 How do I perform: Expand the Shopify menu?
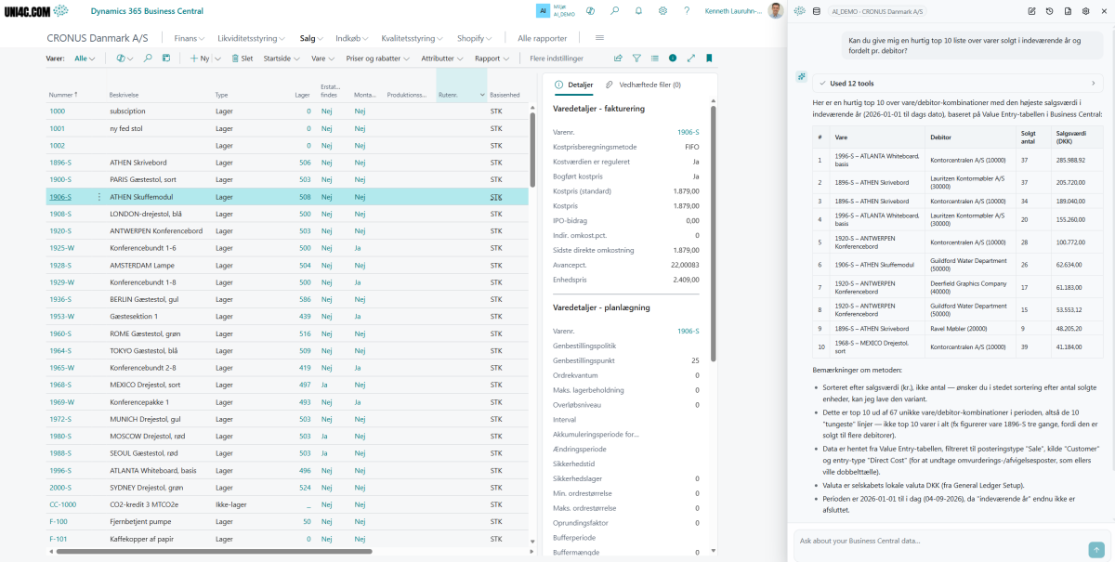(x=475, y=38)
